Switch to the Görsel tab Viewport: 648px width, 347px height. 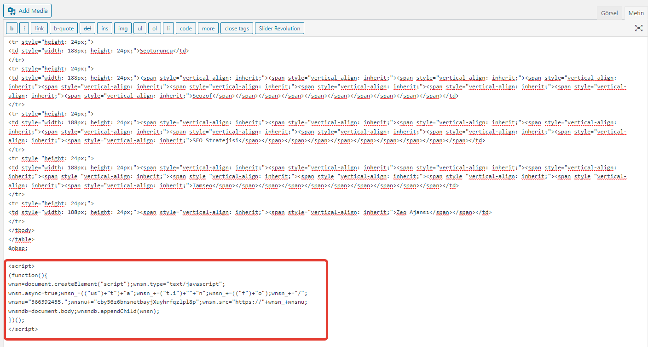click(x=609, y=13)
